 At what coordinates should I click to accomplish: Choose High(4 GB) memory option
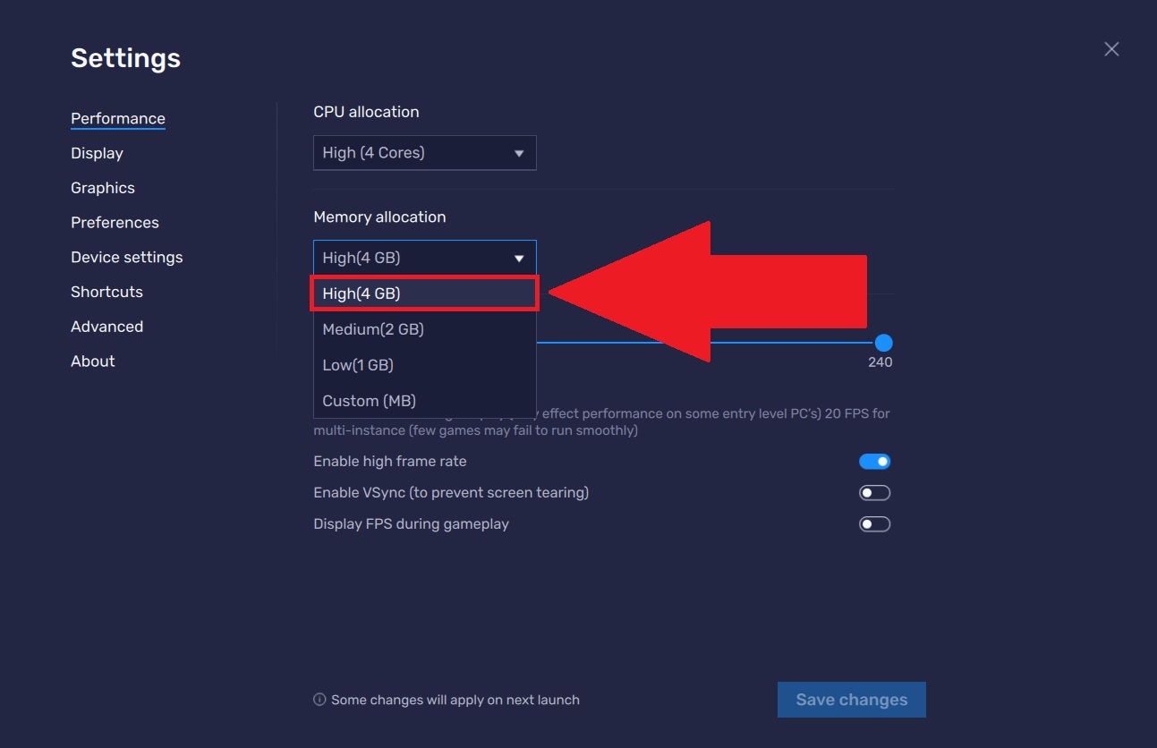click(x=425, y=293)
